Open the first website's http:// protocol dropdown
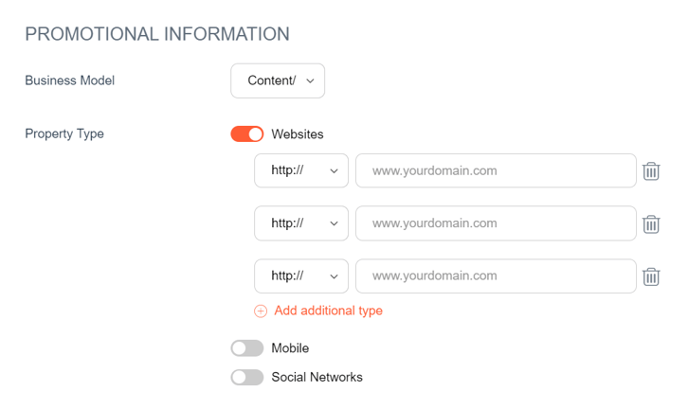Screen dimensions: 688x409 [301, 171]
